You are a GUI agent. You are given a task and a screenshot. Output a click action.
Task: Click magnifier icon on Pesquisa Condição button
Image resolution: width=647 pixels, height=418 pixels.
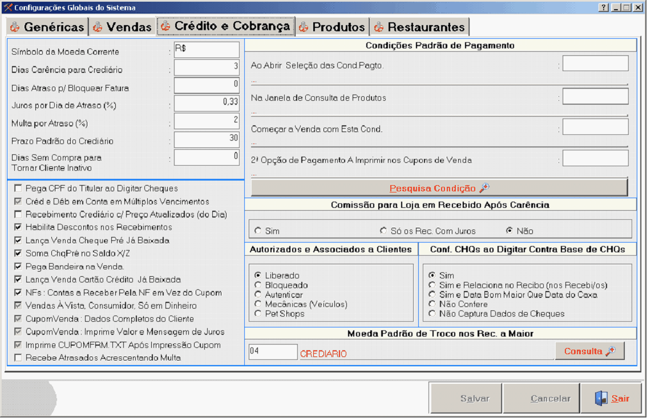tap(484, 188)
